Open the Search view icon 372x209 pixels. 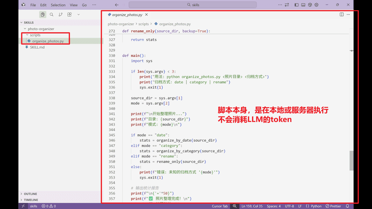click(x=52, y=14)
